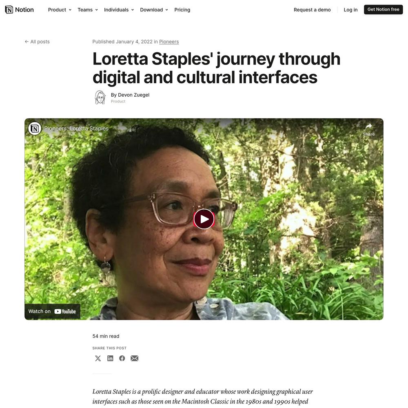This screenshot has height=408, width=408.
Task: Click Devon Zuegel's author avatar
Action: pos(100,98)
